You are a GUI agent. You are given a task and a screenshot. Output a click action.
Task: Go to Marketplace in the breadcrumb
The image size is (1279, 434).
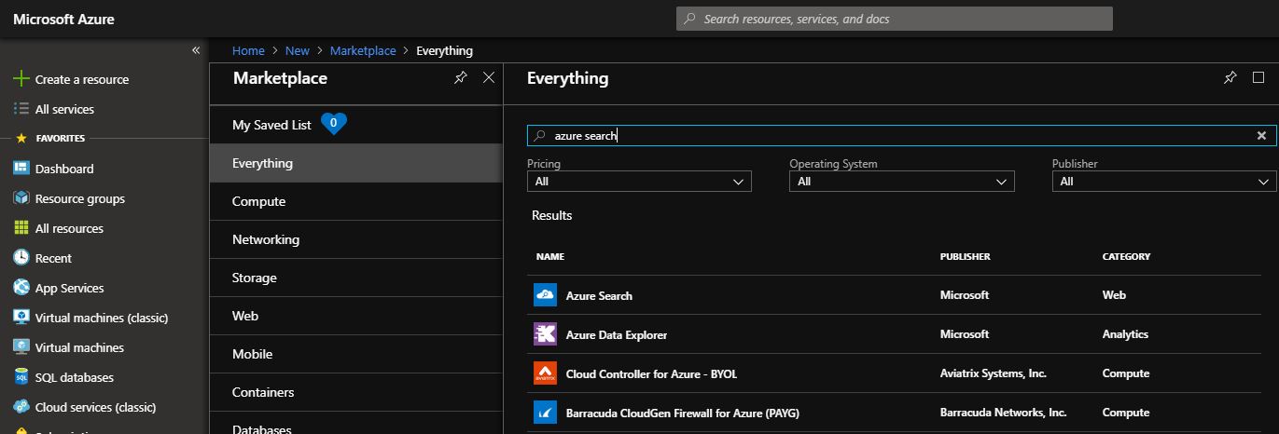(x=363, y=50)
